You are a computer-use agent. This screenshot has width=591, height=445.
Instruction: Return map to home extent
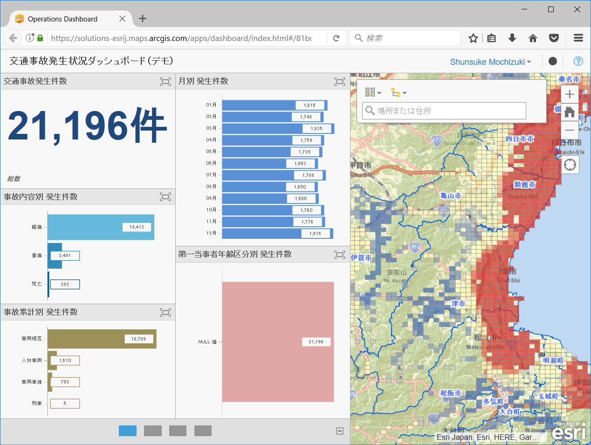tap(570, 112)
